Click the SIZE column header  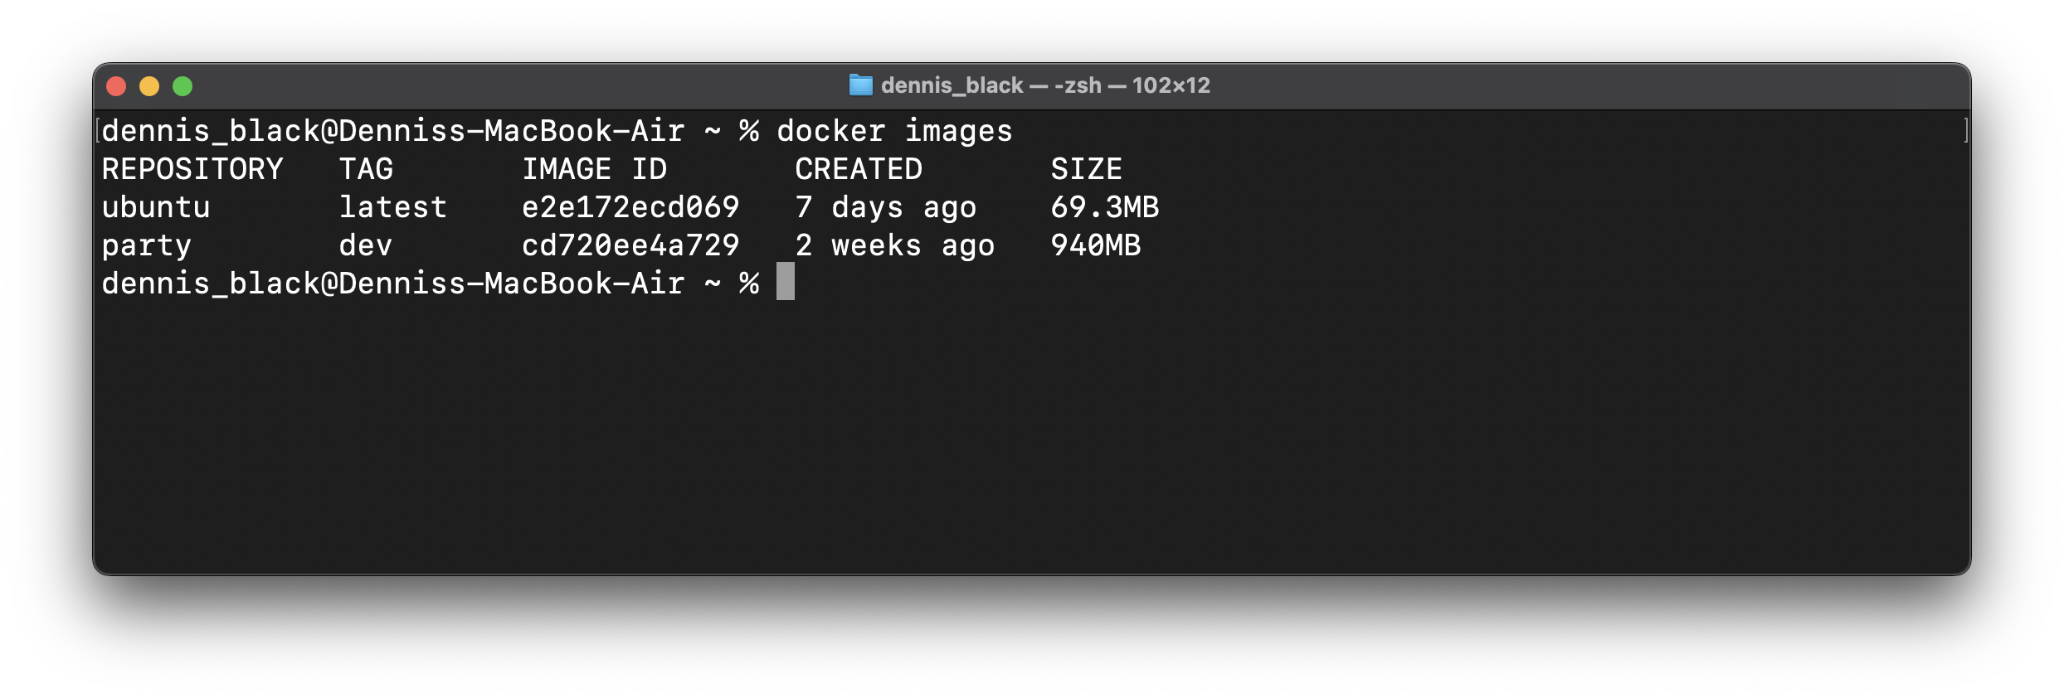pos(1086,169)
